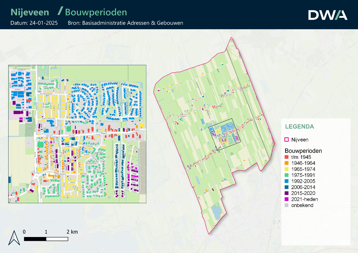This screenshot has height=253, width=358.
Task: Select the 1946-1964 orange swatch
Action: coord(286,163)
